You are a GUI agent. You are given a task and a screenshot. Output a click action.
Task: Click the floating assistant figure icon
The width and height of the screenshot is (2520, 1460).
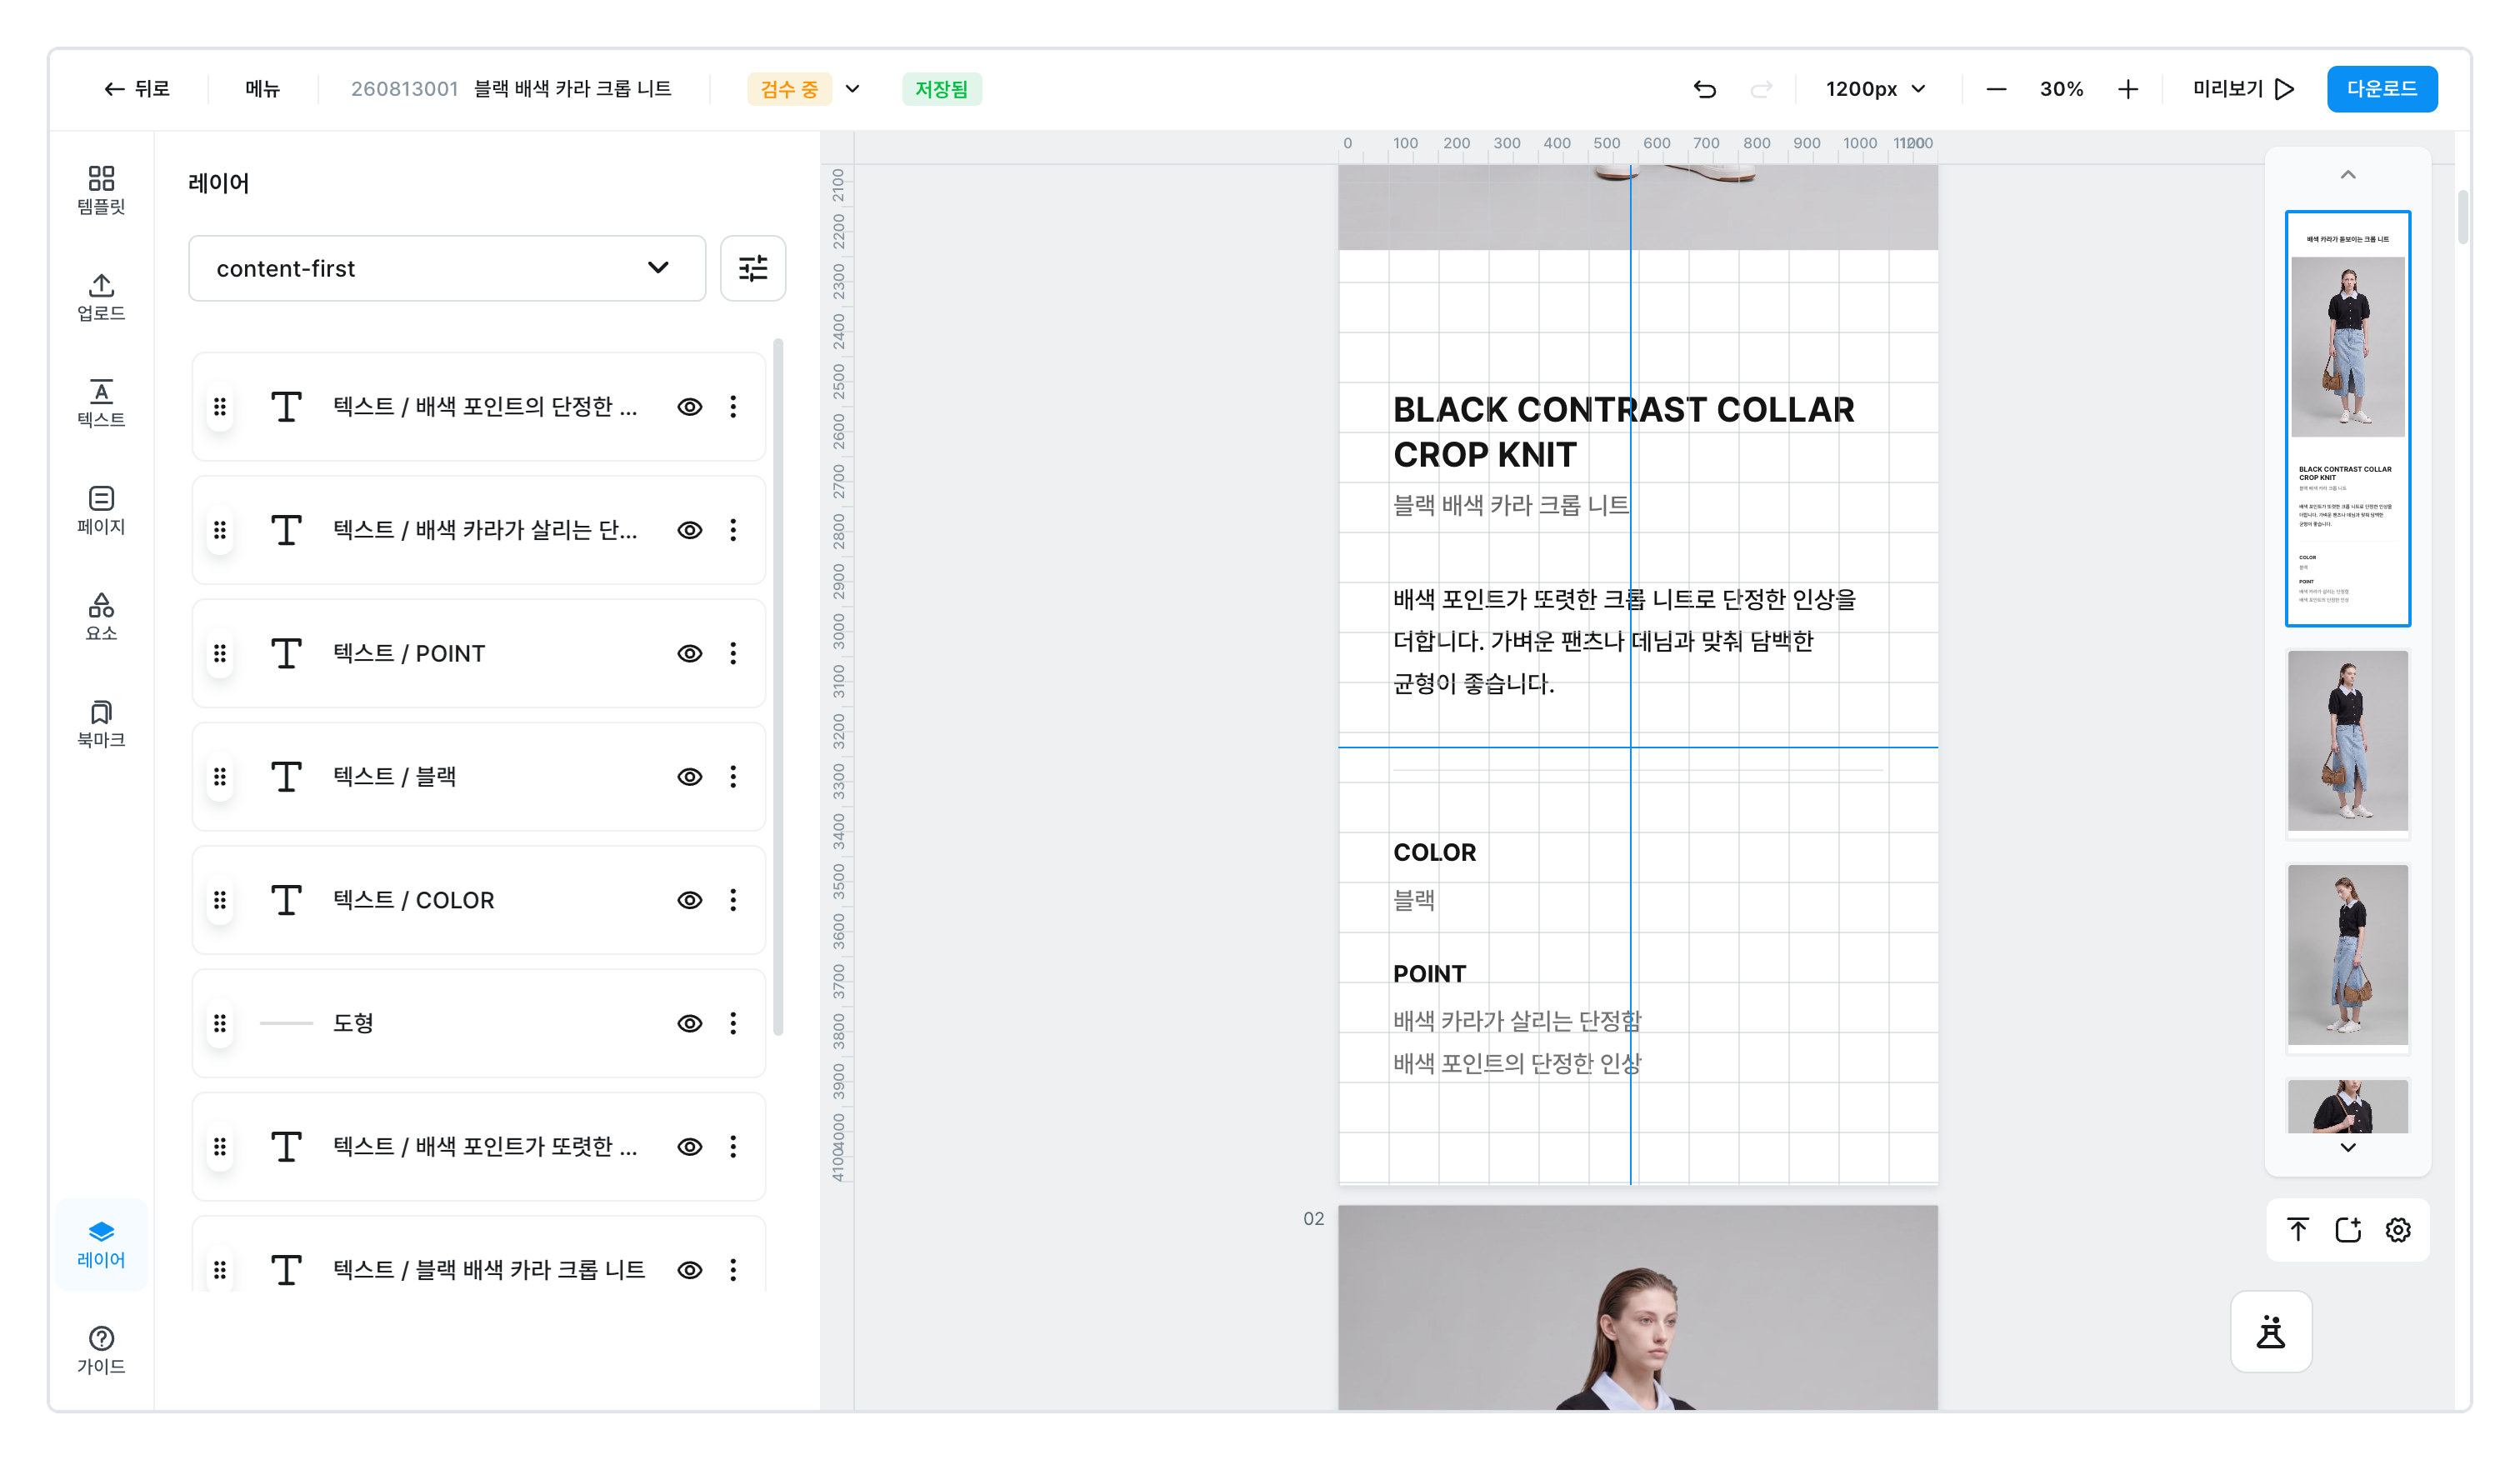tap(2271, 1332)
